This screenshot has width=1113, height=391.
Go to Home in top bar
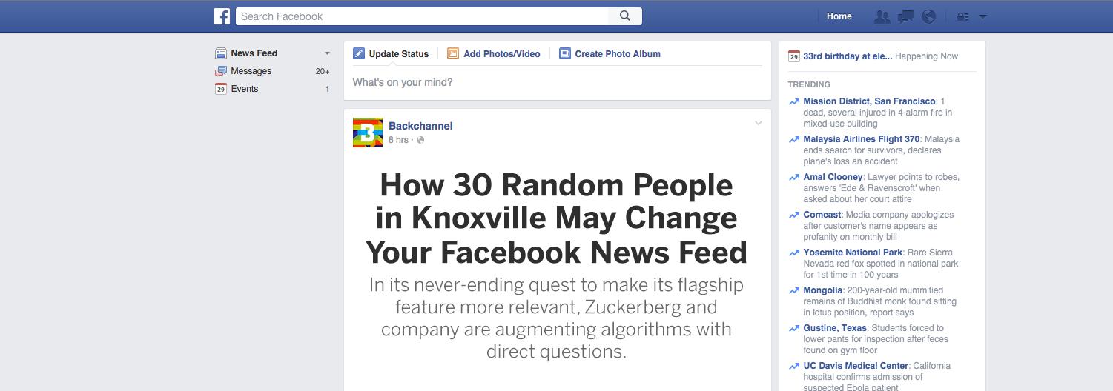pyautogui.click(x=839, y=16)
